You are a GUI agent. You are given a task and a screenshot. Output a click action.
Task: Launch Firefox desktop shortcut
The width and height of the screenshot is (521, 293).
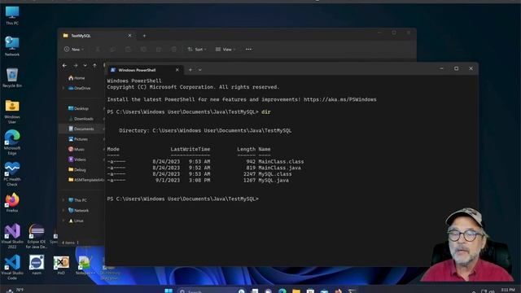pyautogui.click(x=12, y=203)
